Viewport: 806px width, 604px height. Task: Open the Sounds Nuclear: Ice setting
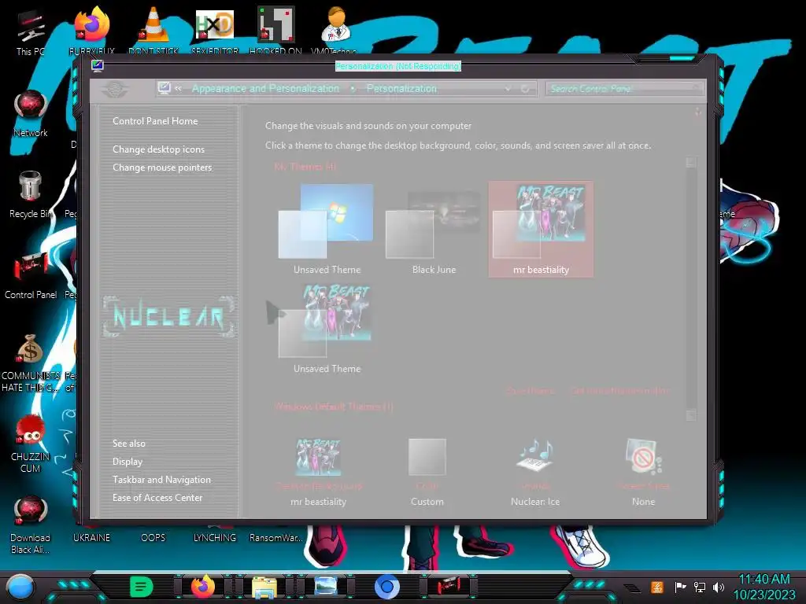click(535, 472)
